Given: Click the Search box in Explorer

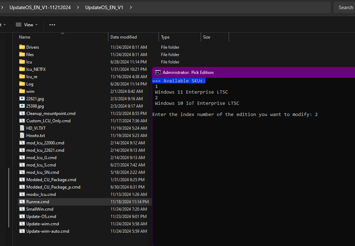Looking at the screenshot, I should click(x=344, y=7).
